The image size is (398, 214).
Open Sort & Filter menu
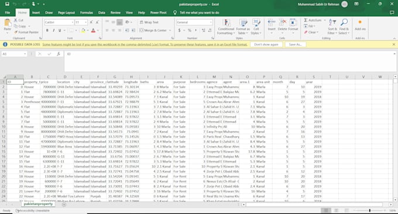(x=332, y=27)
